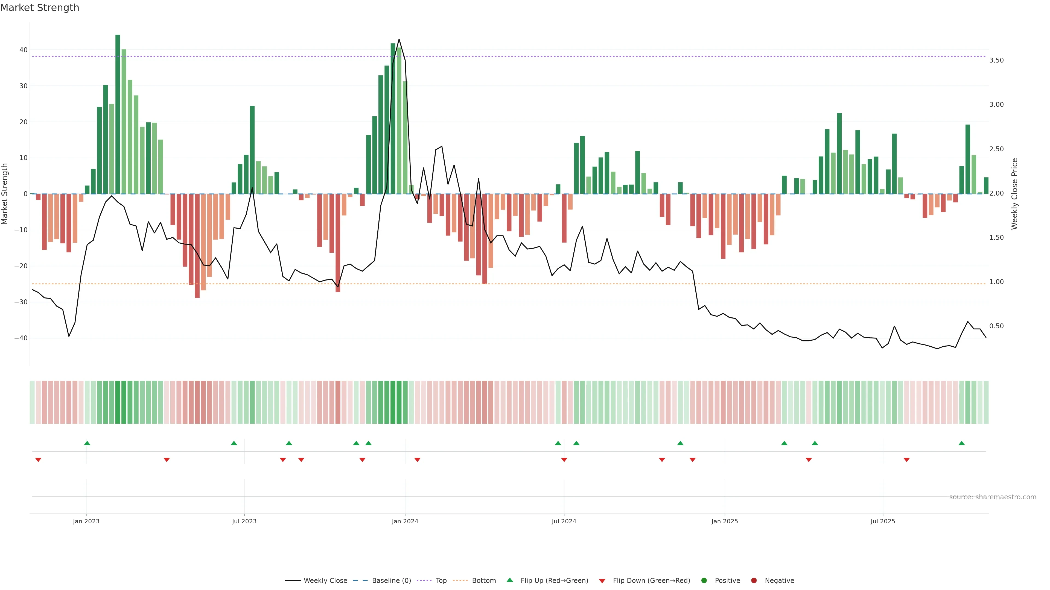This screenshot has height=590, width=1050.
Task: Click the darkest green heatmap strip cell
Action: (118, 402)
